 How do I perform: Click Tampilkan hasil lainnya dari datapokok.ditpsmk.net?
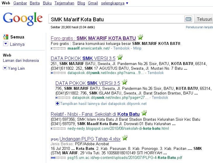click(103, 104)
